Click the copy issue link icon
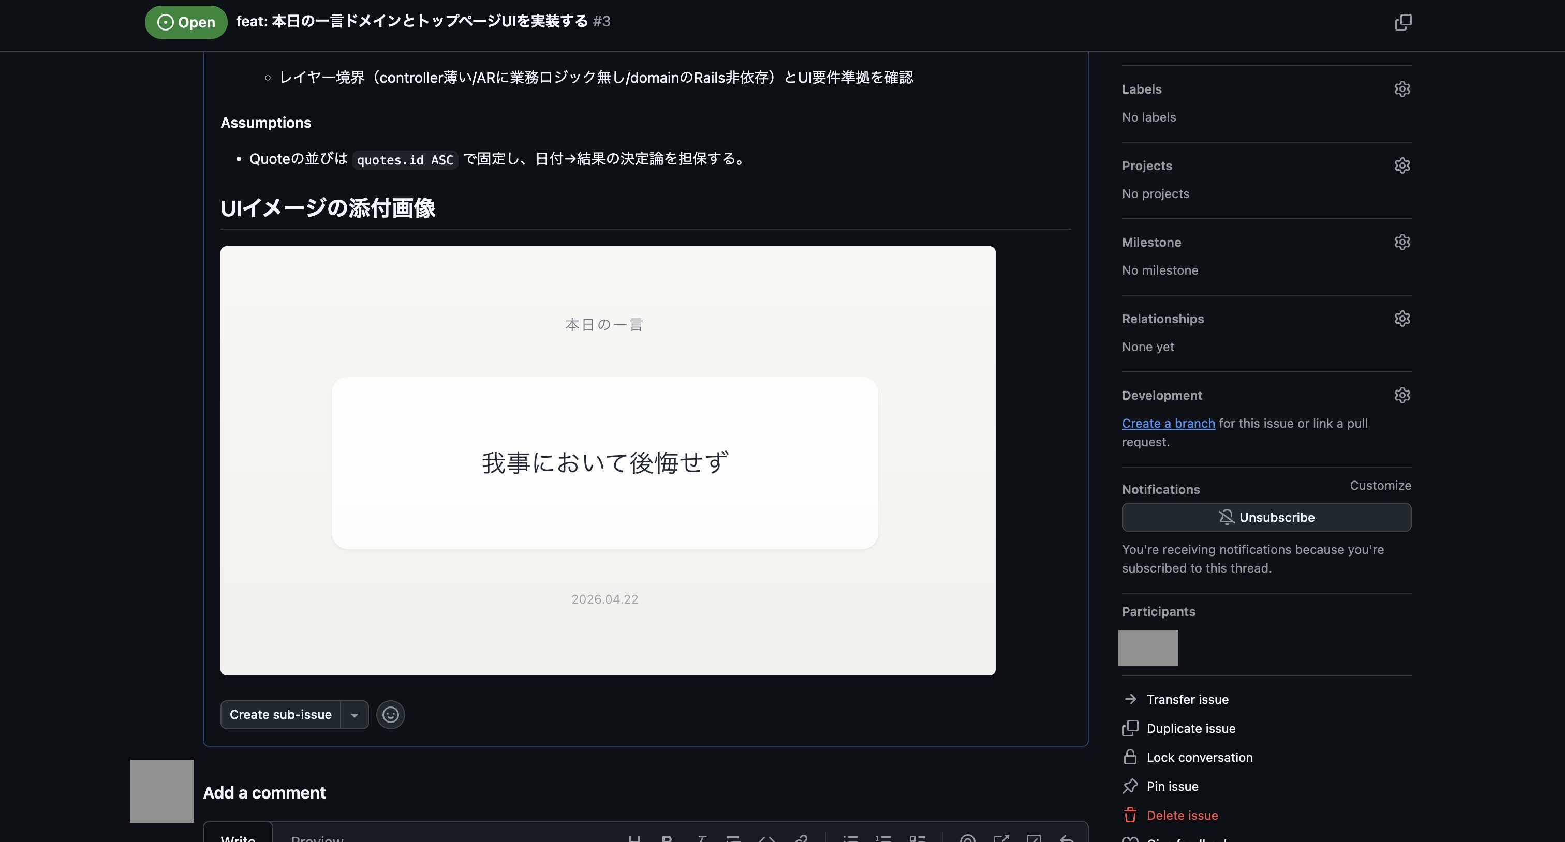This screenshot has height=842, width=1565. (1403, 22)
